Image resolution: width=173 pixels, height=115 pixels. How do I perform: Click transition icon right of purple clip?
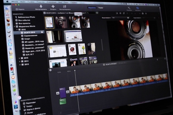click(68, 92)
